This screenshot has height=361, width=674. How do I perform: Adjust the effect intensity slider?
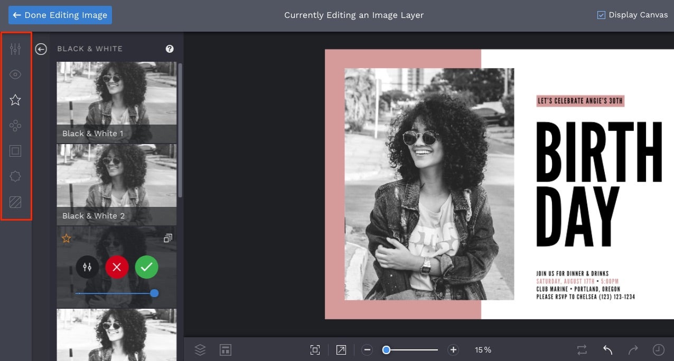[154, 293]
